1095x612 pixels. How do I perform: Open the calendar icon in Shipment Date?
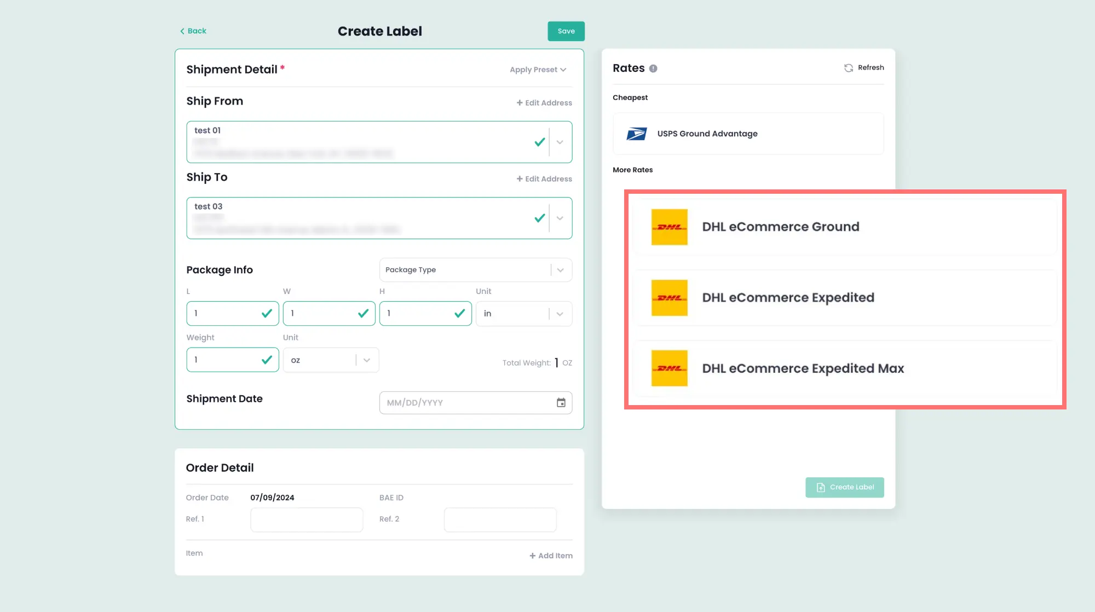pyautogui.click(x=561, y=403)
